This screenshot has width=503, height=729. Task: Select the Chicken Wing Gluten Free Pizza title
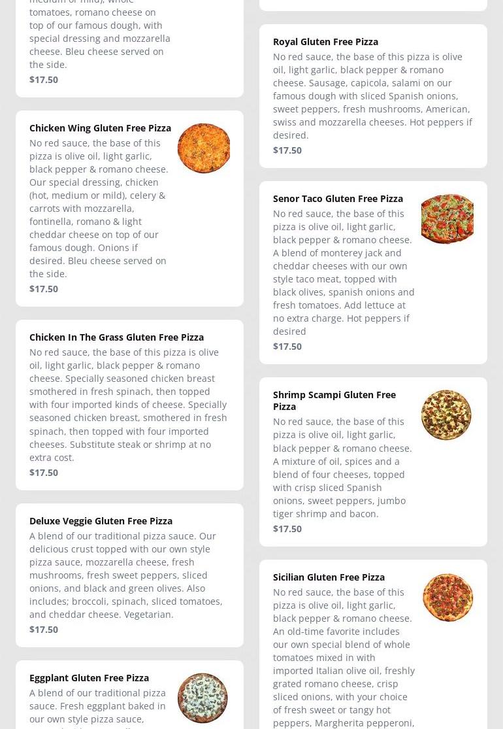[100, 128]
